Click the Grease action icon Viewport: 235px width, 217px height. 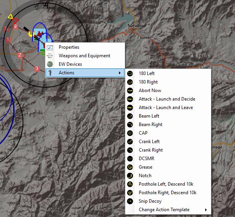point(130,167)
